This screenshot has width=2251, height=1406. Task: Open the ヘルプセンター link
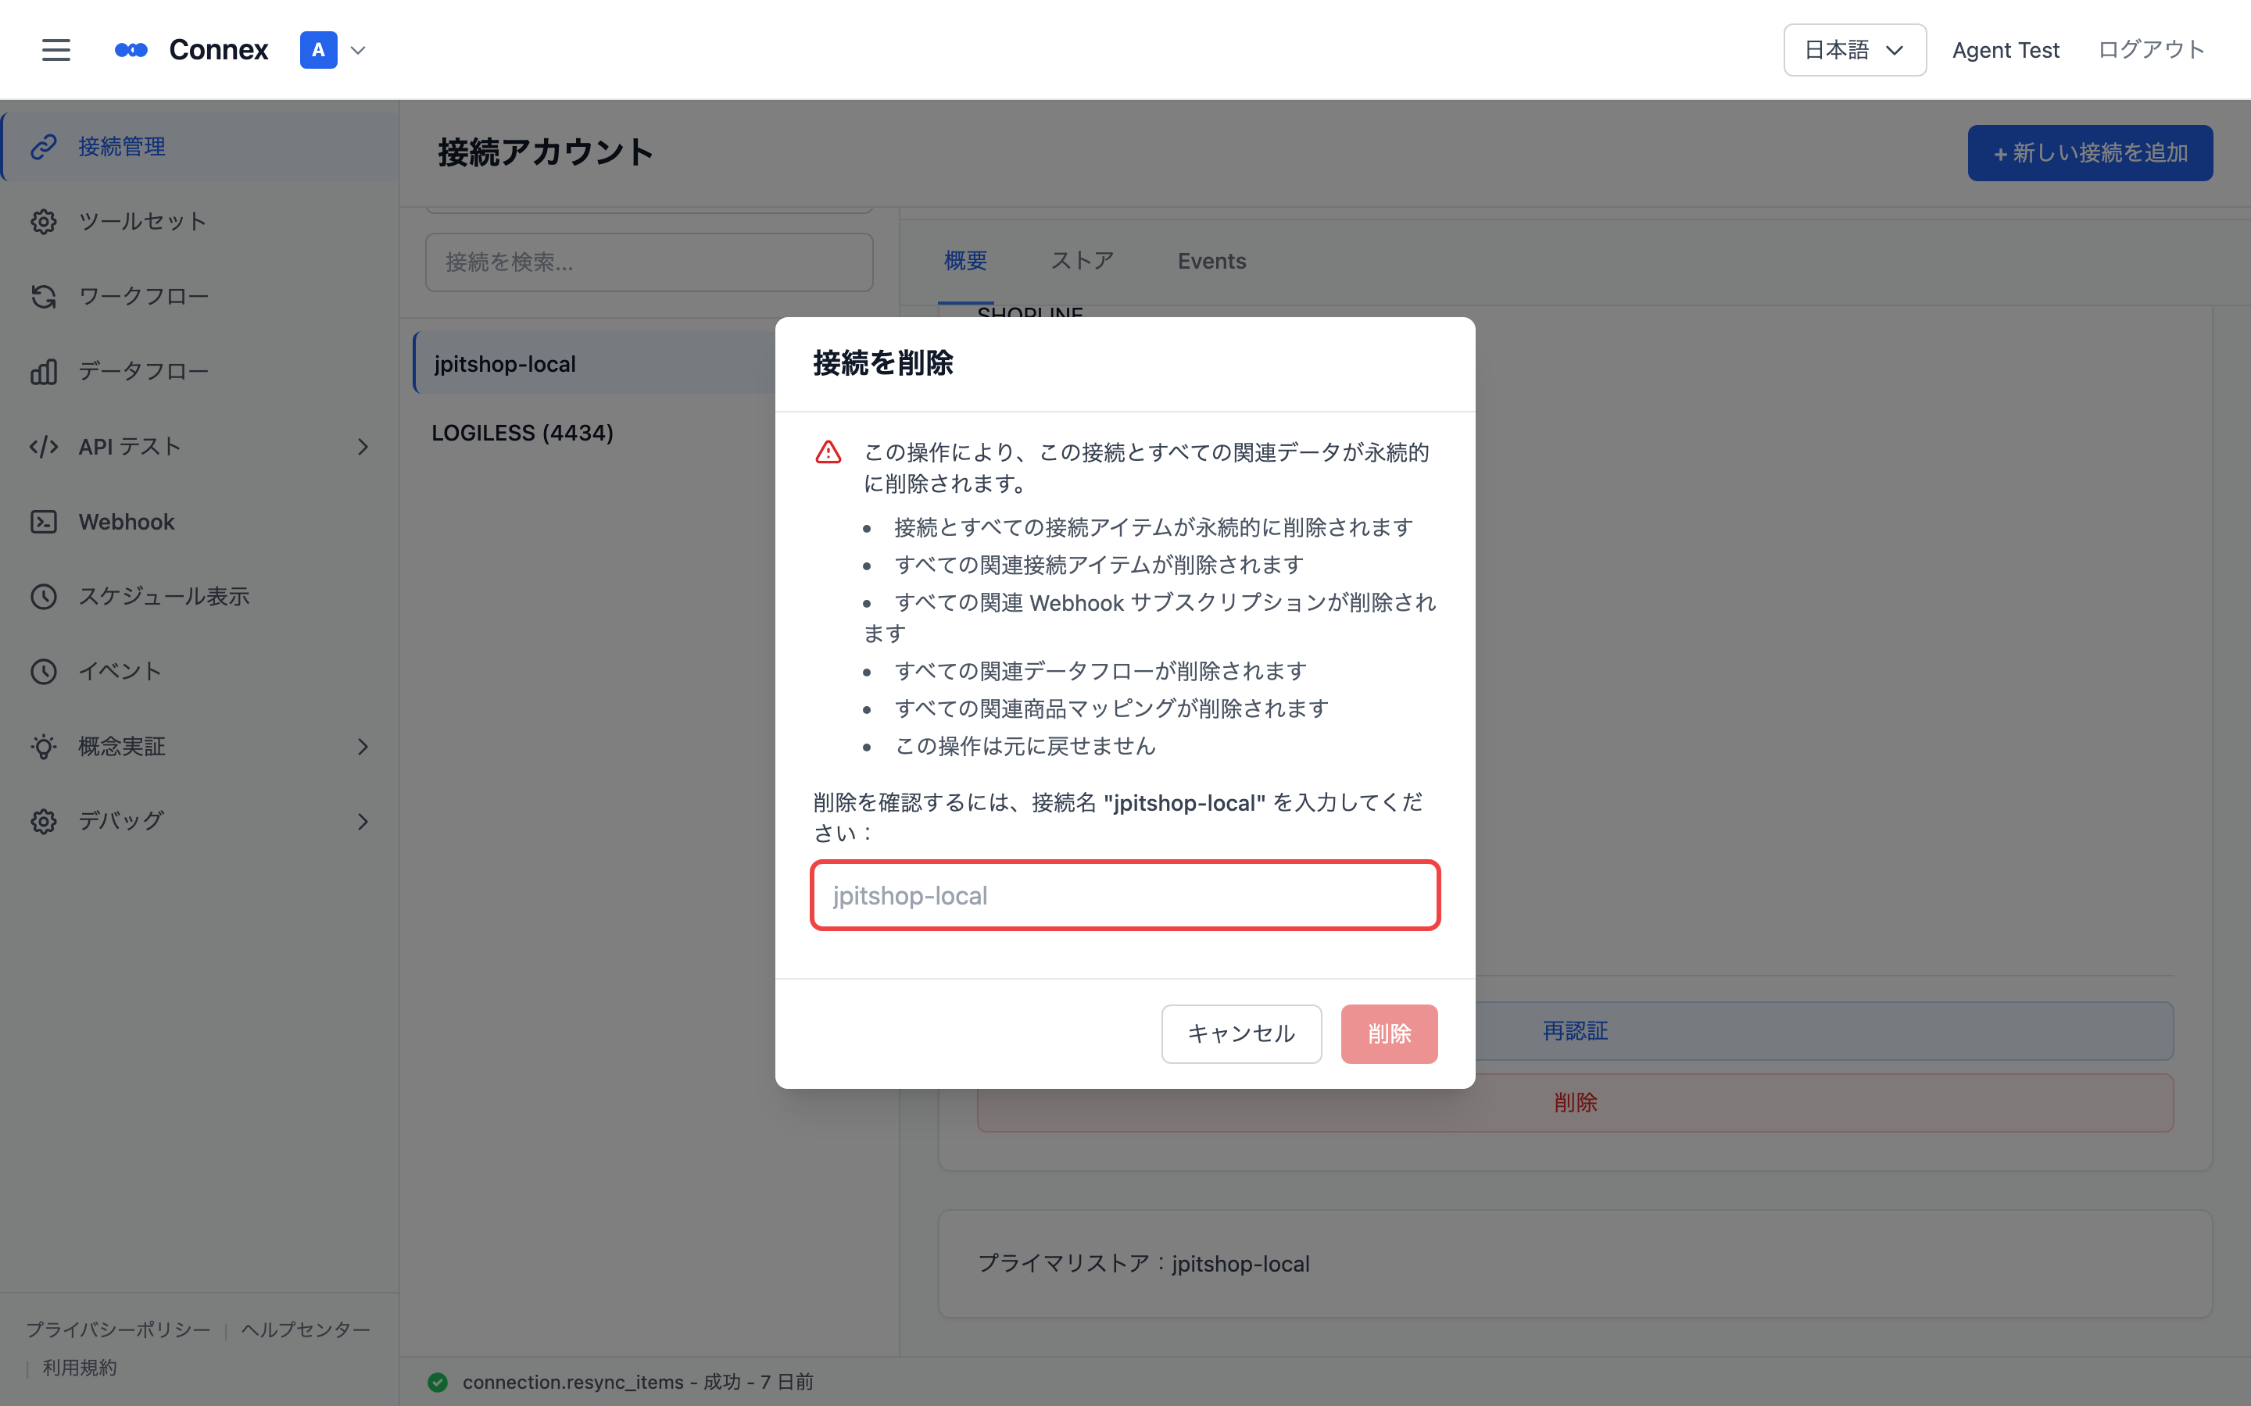tap(305, 1329)
